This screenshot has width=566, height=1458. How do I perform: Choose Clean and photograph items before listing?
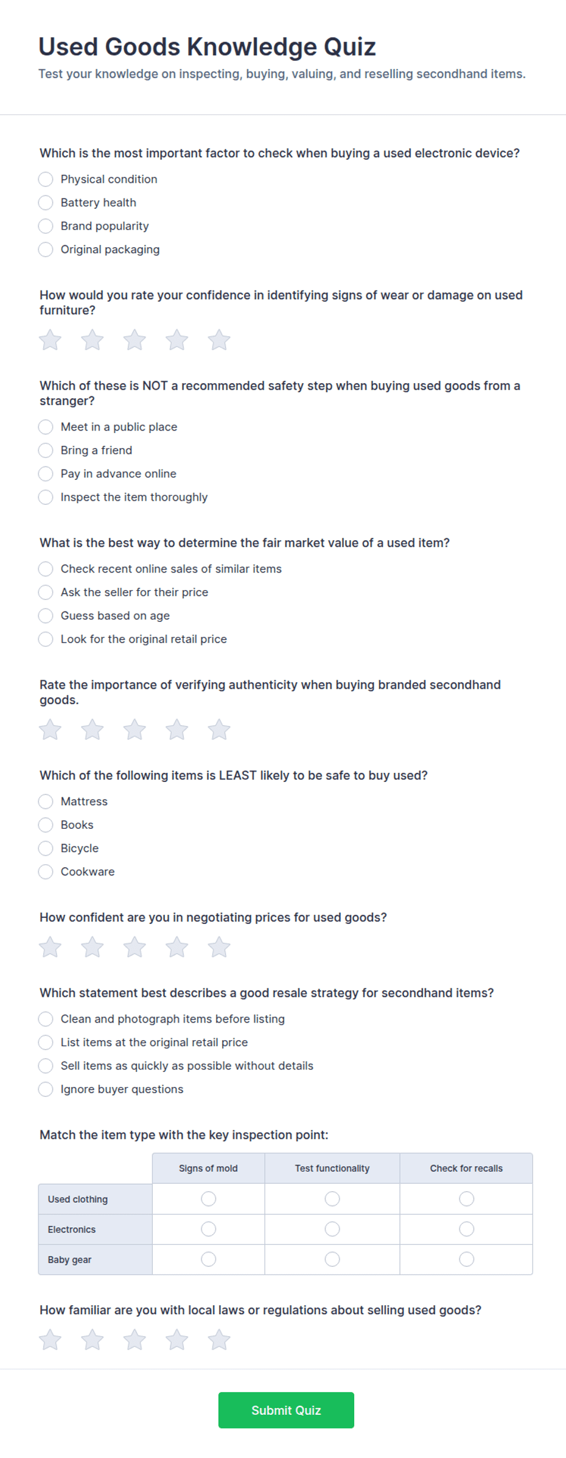(46, 1019)
